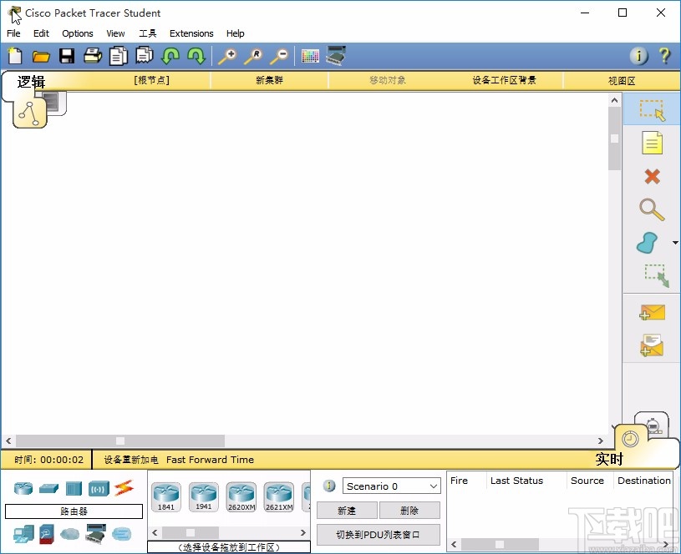
Task: Print with the printer icon
Action: [x=93, y=57]
